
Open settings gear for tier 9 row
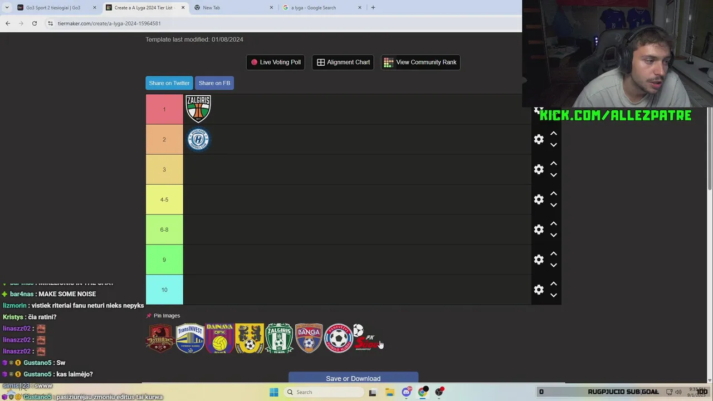click(539, 260)
